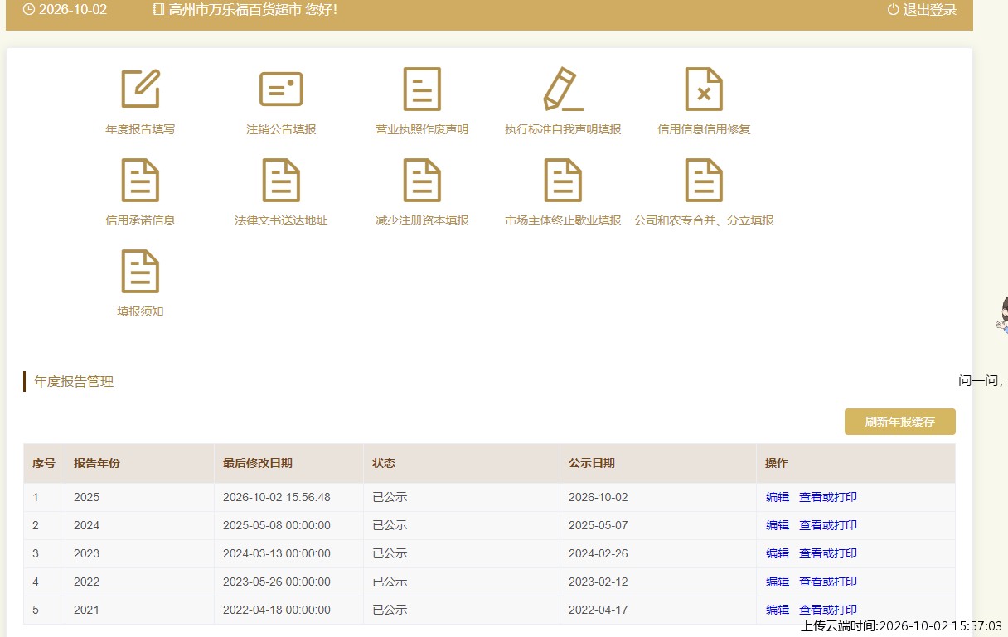Open the 减少注册资本填报 icon

click(422, 180)
